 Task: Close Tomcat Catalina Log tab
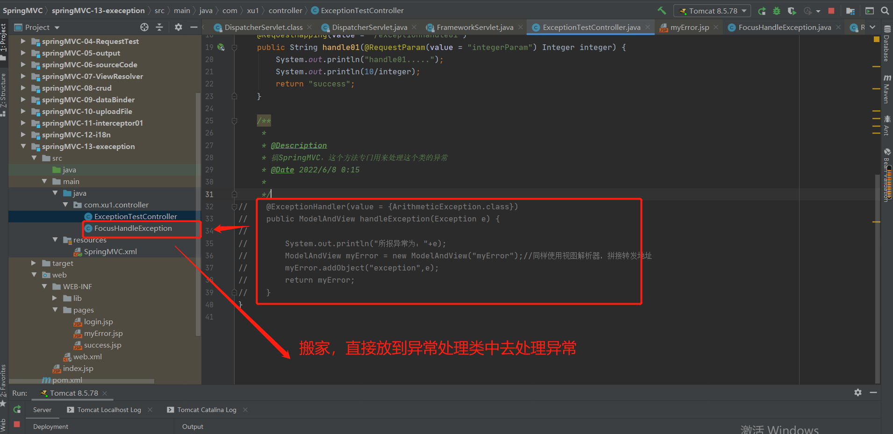point(245,410)
